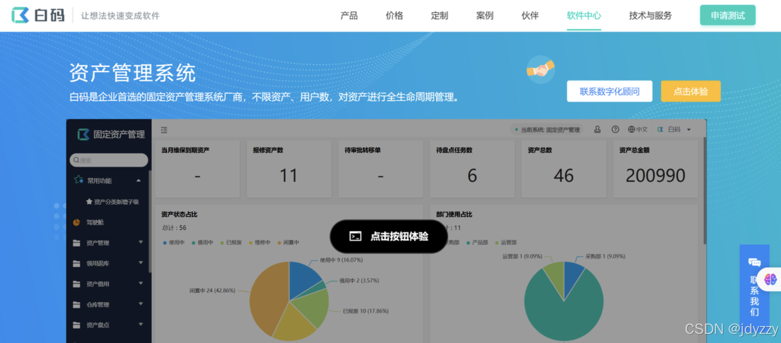Viewport: 781px width, 343px height.
Task: Click the label 使用中 9 (16.07%)
Action: pos(341,260)
